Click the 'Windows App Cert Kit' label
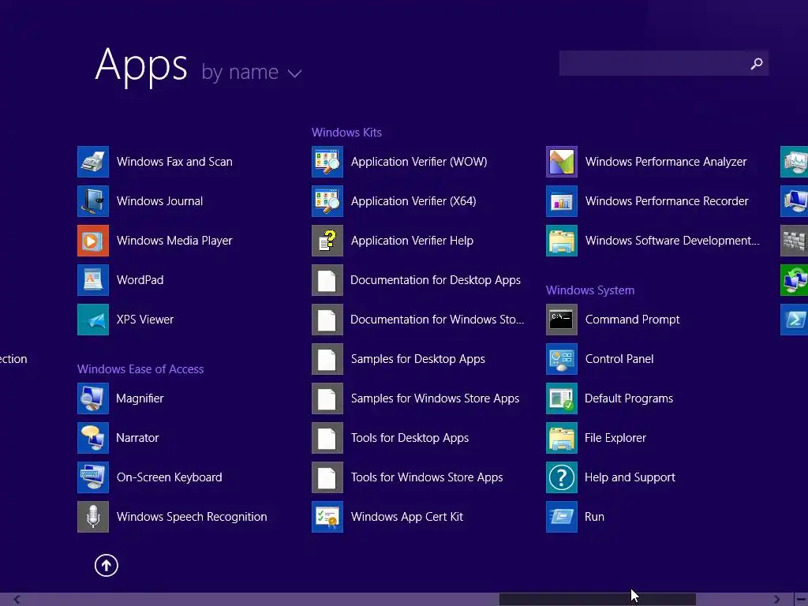This screenshot has height=606, width=808. point(406,517)
